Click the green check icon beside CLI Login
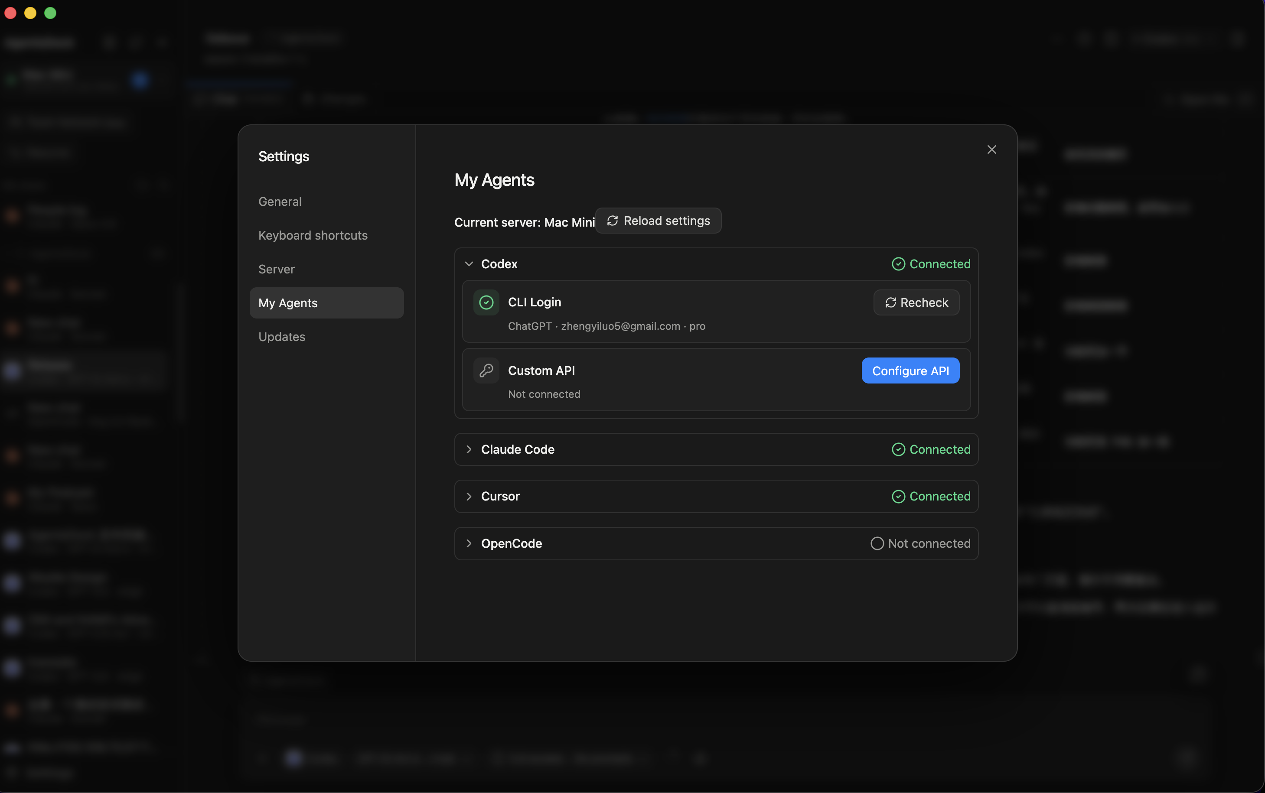 [x=486, y=302]
